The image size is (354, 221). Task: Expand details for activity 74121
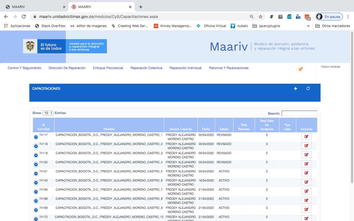36,173
